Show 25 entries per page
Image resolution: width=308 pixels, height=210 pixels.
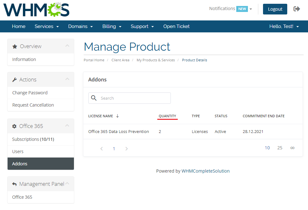(x=280, y=148)
